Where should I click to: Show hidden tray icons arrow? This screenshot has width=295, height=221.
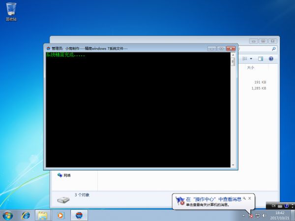(244, 216)
